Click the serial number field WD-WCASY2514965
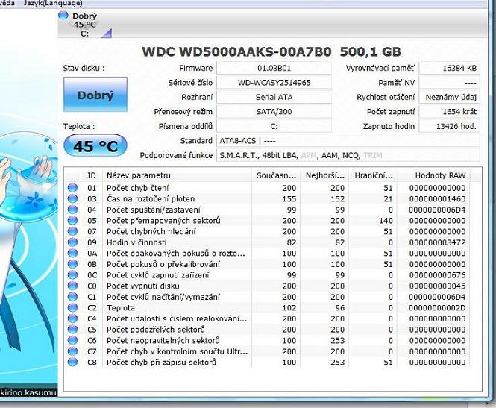Image resolution: width=496 pixels, height=408 pixels. pos(274,83)
